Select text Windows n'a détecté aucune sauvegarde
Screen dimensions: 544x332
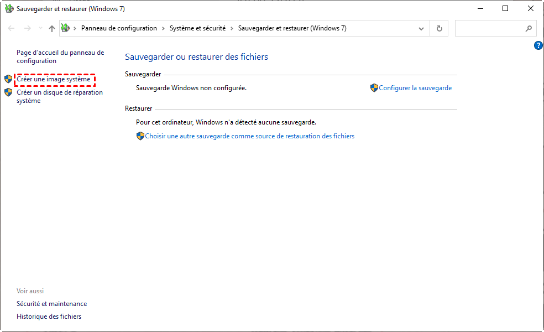click(256, 122)
